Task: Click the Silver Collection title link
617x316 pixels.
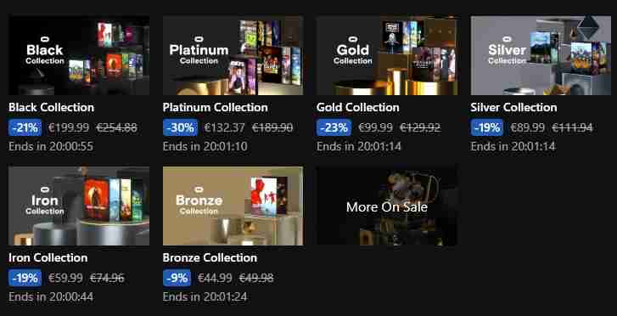Action: [513, 108]
